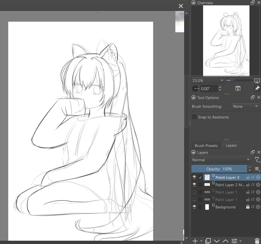Click the 0.00° rotation field

coord(209,89)
